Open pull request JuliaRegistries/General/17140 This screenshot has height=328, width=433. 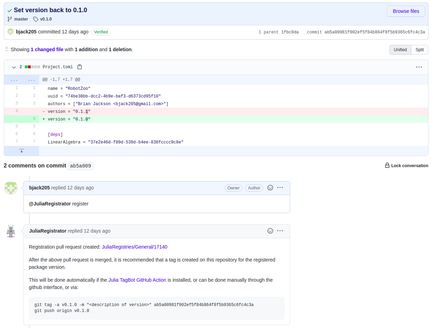(x=134, y=247)
